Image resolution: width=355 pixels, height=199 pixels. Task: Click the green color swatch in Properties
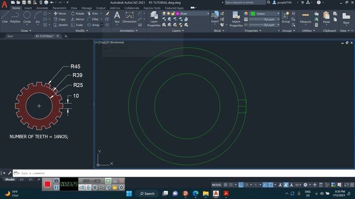[x=253, y=14]
